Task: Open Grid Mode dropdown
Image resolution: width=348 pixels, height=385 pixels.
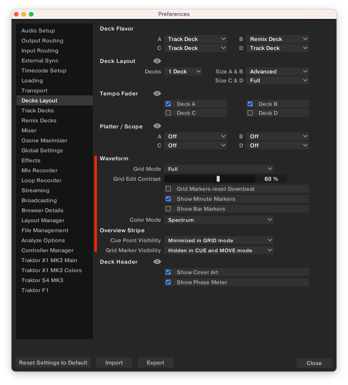Action: click(219, 169)
